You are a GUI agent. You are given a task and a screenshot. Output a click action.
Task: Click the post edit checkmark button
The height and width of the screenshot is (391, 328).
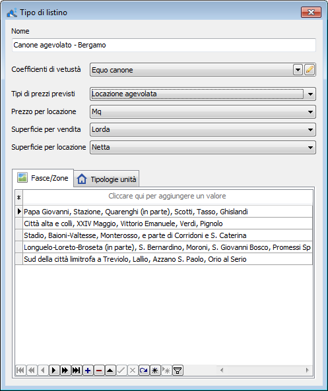tap(121, 371)
